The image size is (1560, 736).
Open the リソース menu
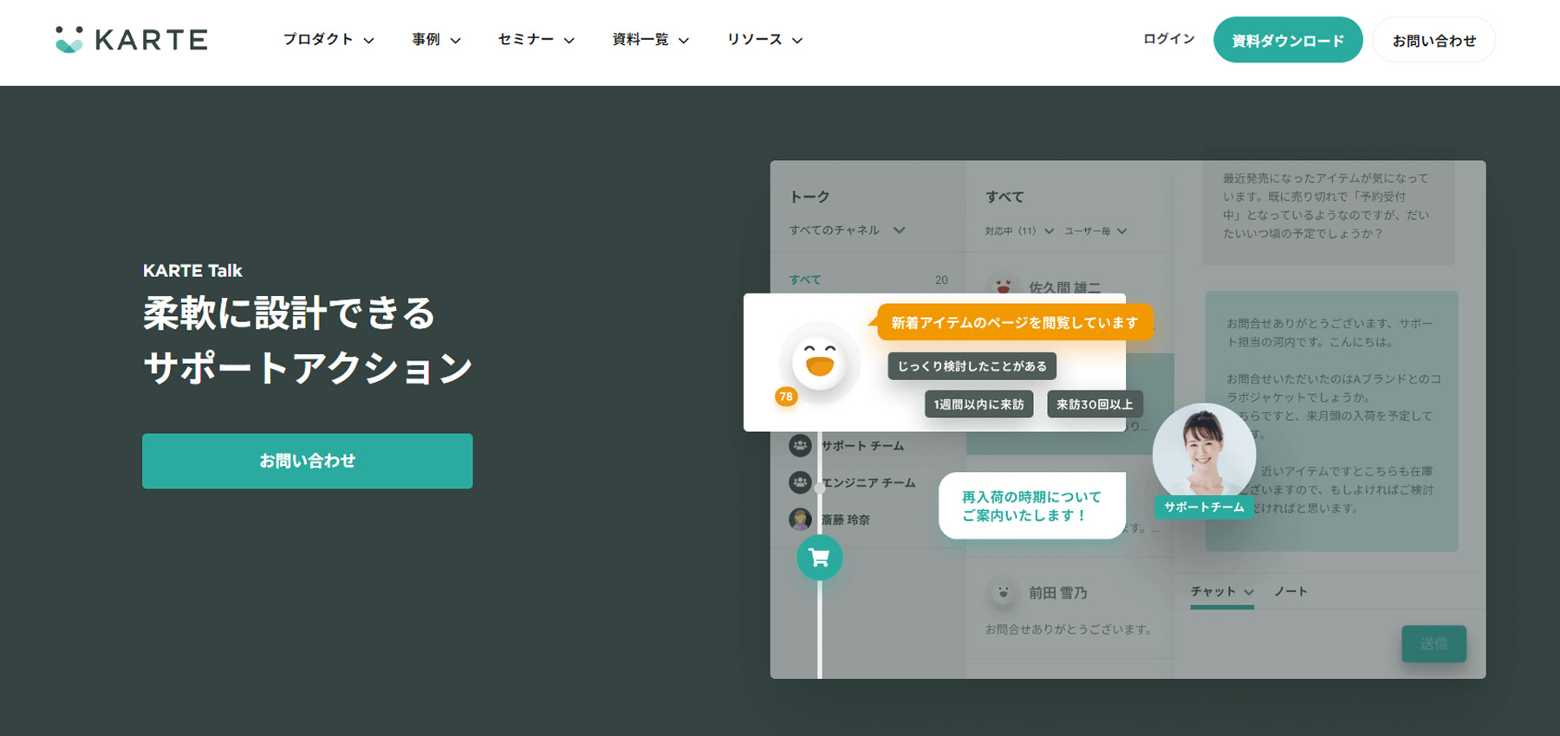click(x=764, y=40)
